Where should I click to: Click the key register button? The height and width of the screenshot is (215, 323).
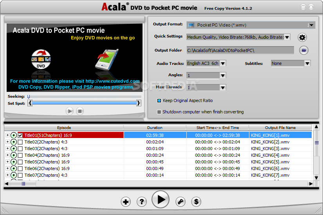(x=180, y=202)
